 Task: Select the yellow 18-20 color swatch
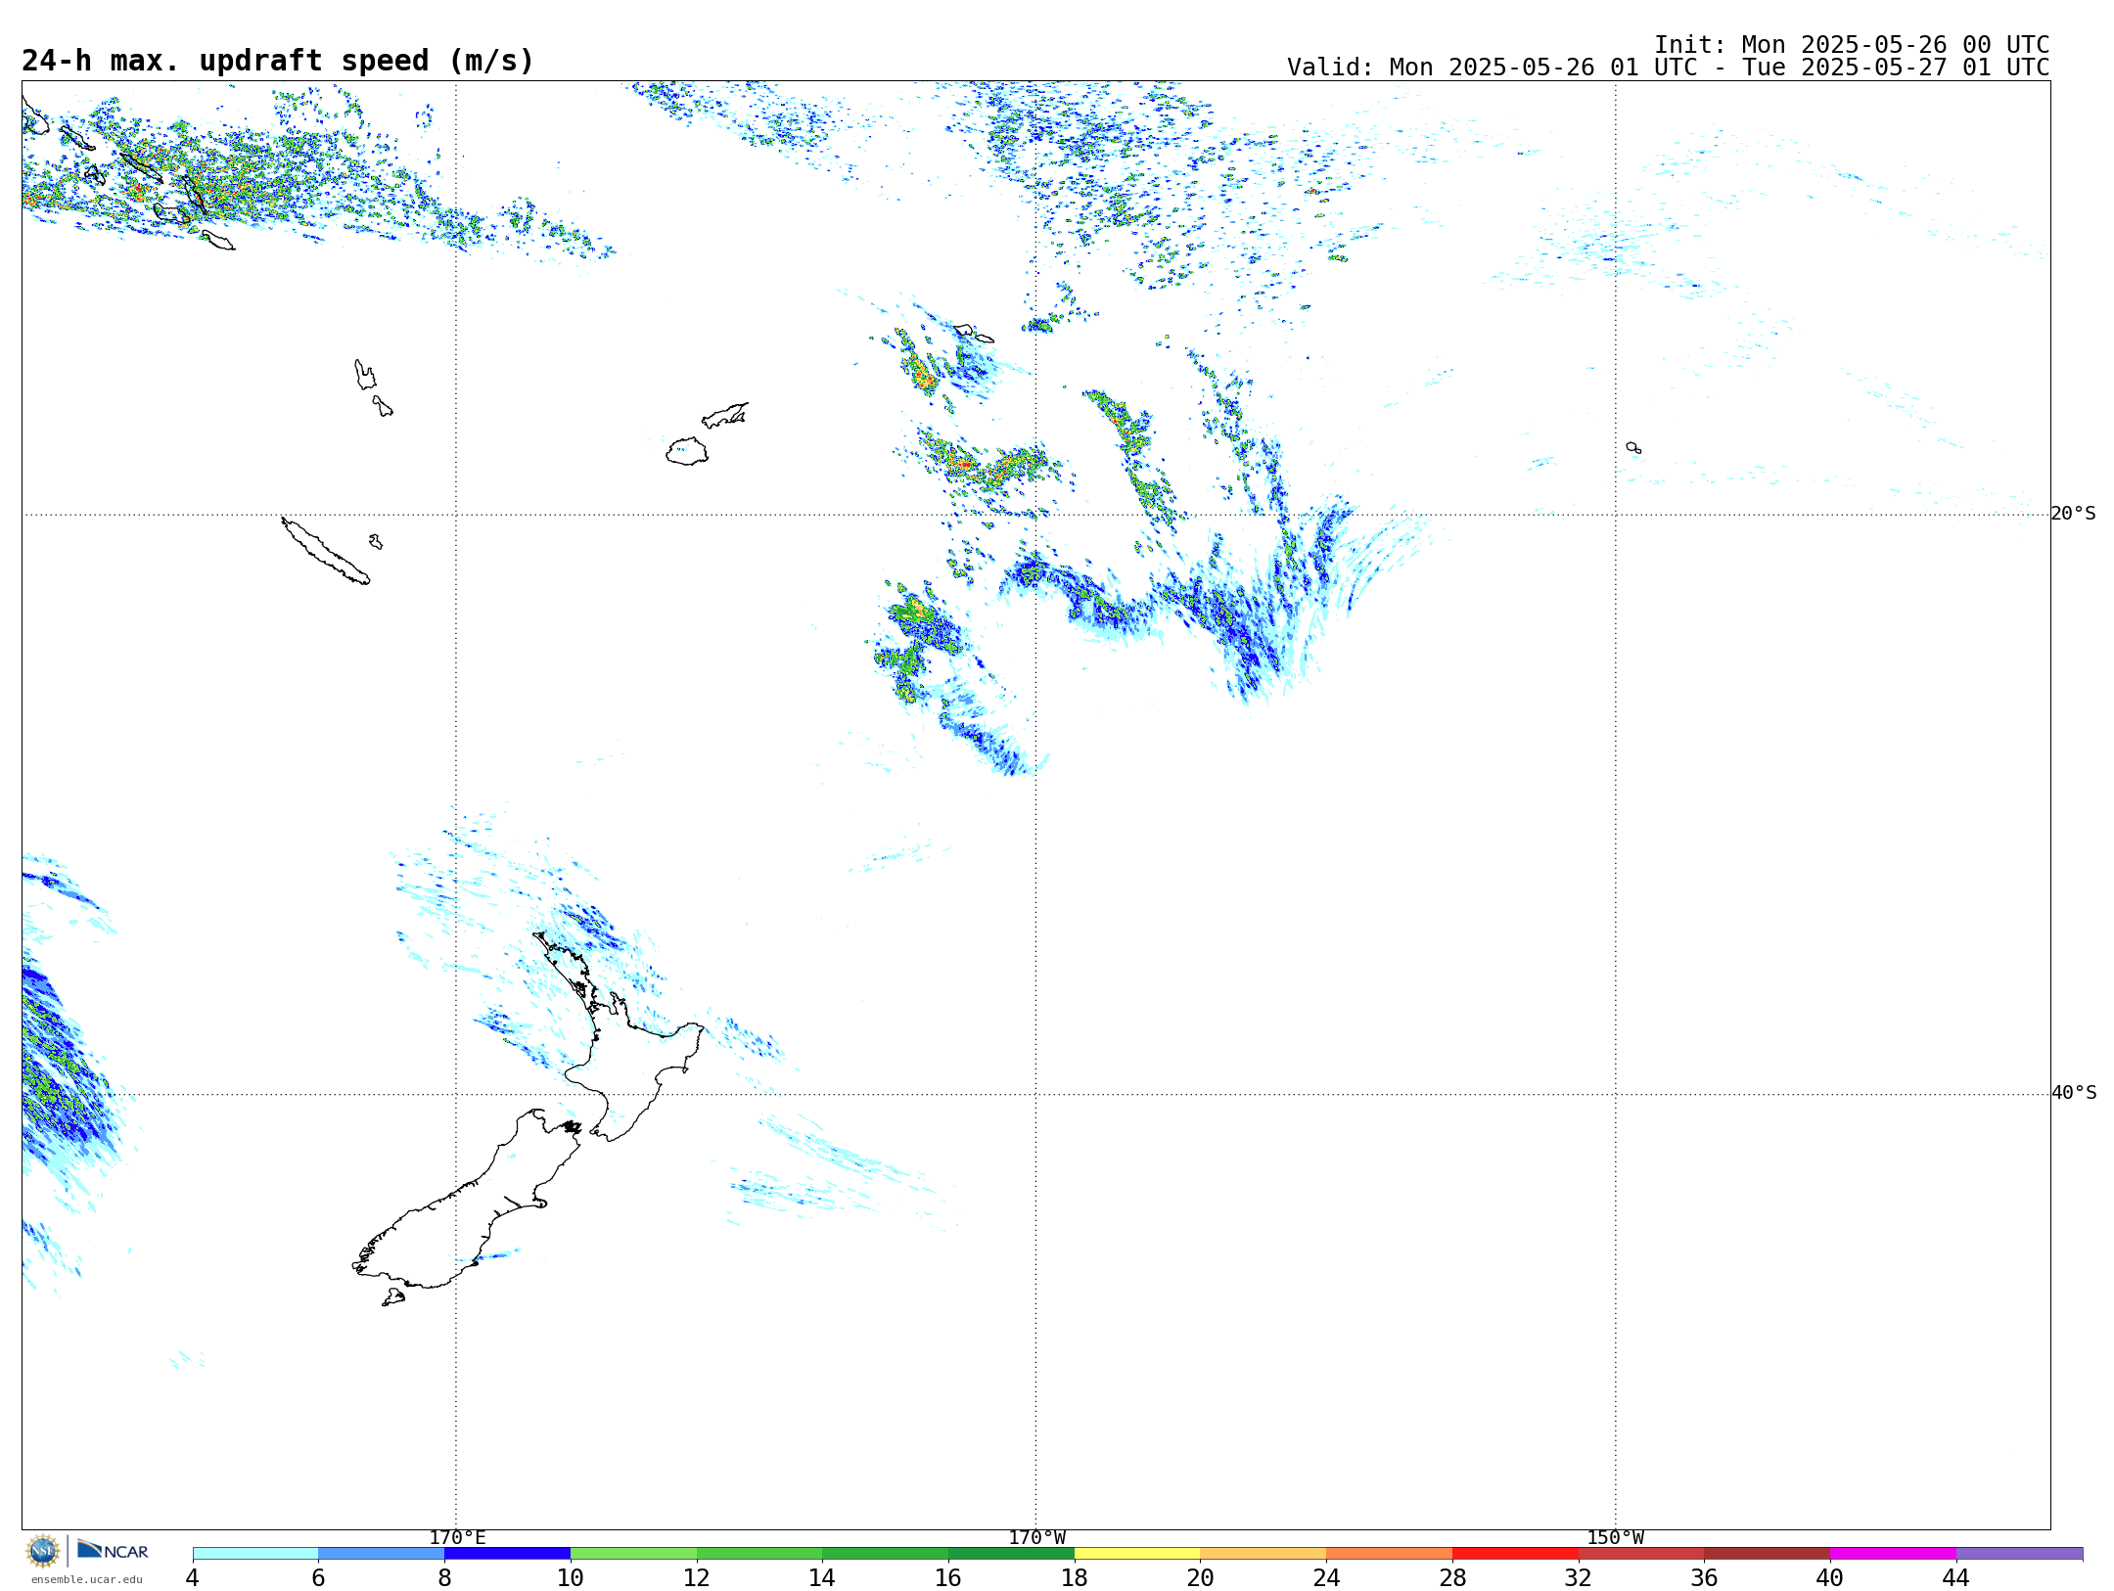click(x=1137, y=1554)
